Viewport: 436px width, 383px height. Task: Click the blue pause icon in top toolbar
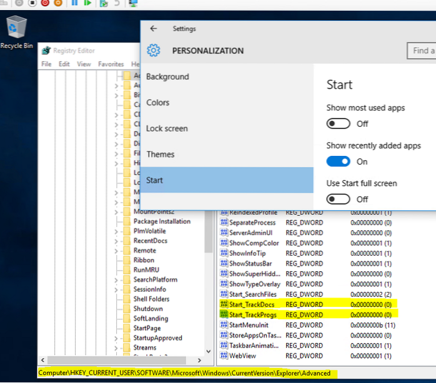[x=75, y=4]
